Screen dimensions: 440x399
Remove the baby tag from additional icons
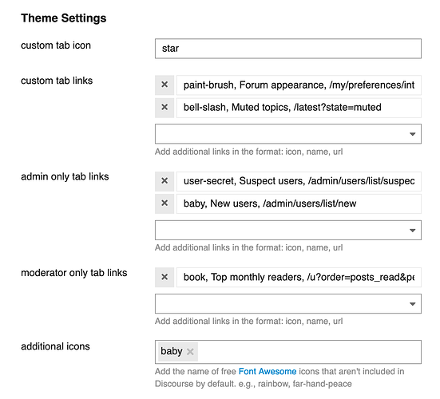[190, 351]
